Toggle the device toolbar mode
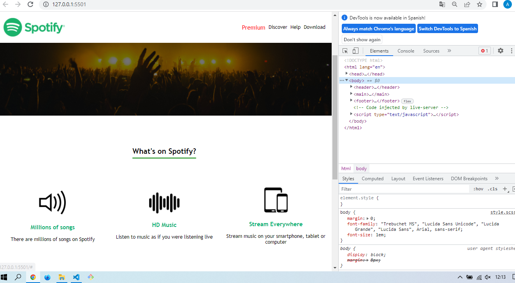The image size is (515, 283). coord(355,51)
